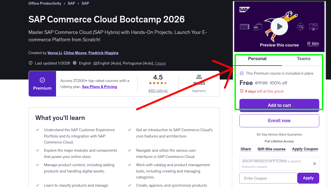Image resolution: width=331 pixels, height=188 pixels.
Task: Switch to the Teams tab
Action: coord(303,58)
